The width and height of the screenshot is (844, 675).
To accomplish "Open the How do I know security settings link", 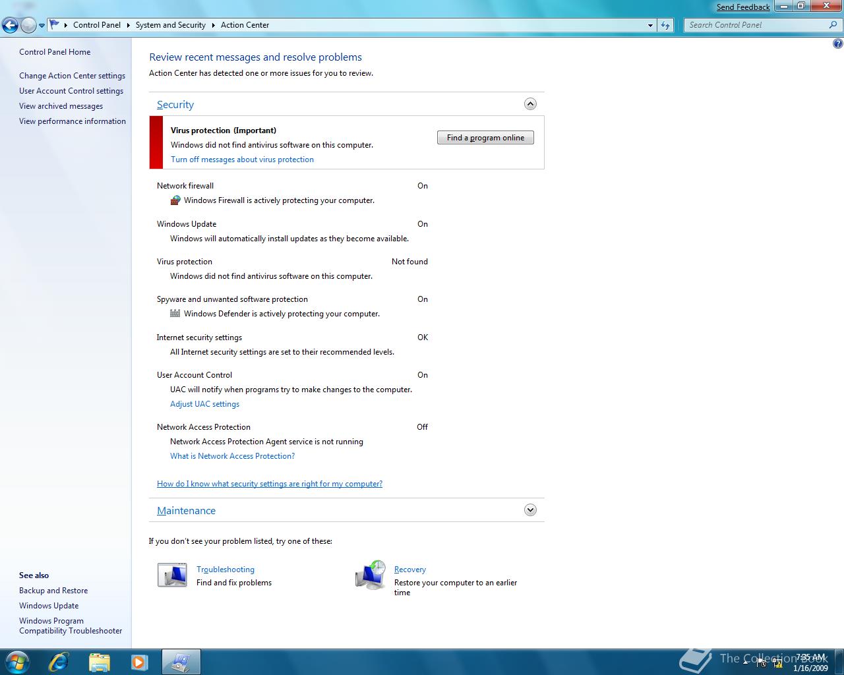I will click(270, 484).
